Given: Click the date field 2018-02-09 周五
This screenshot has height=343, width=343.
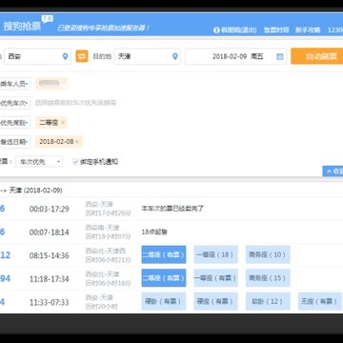Looking at the screenshot, I should pyautogui.click(x=235, y=56).
